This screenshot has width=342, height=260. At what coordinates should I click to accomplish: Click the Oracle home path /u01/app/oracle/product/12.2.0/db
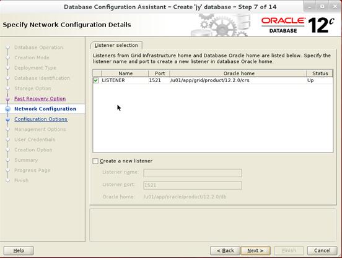[x=185, y=197]
